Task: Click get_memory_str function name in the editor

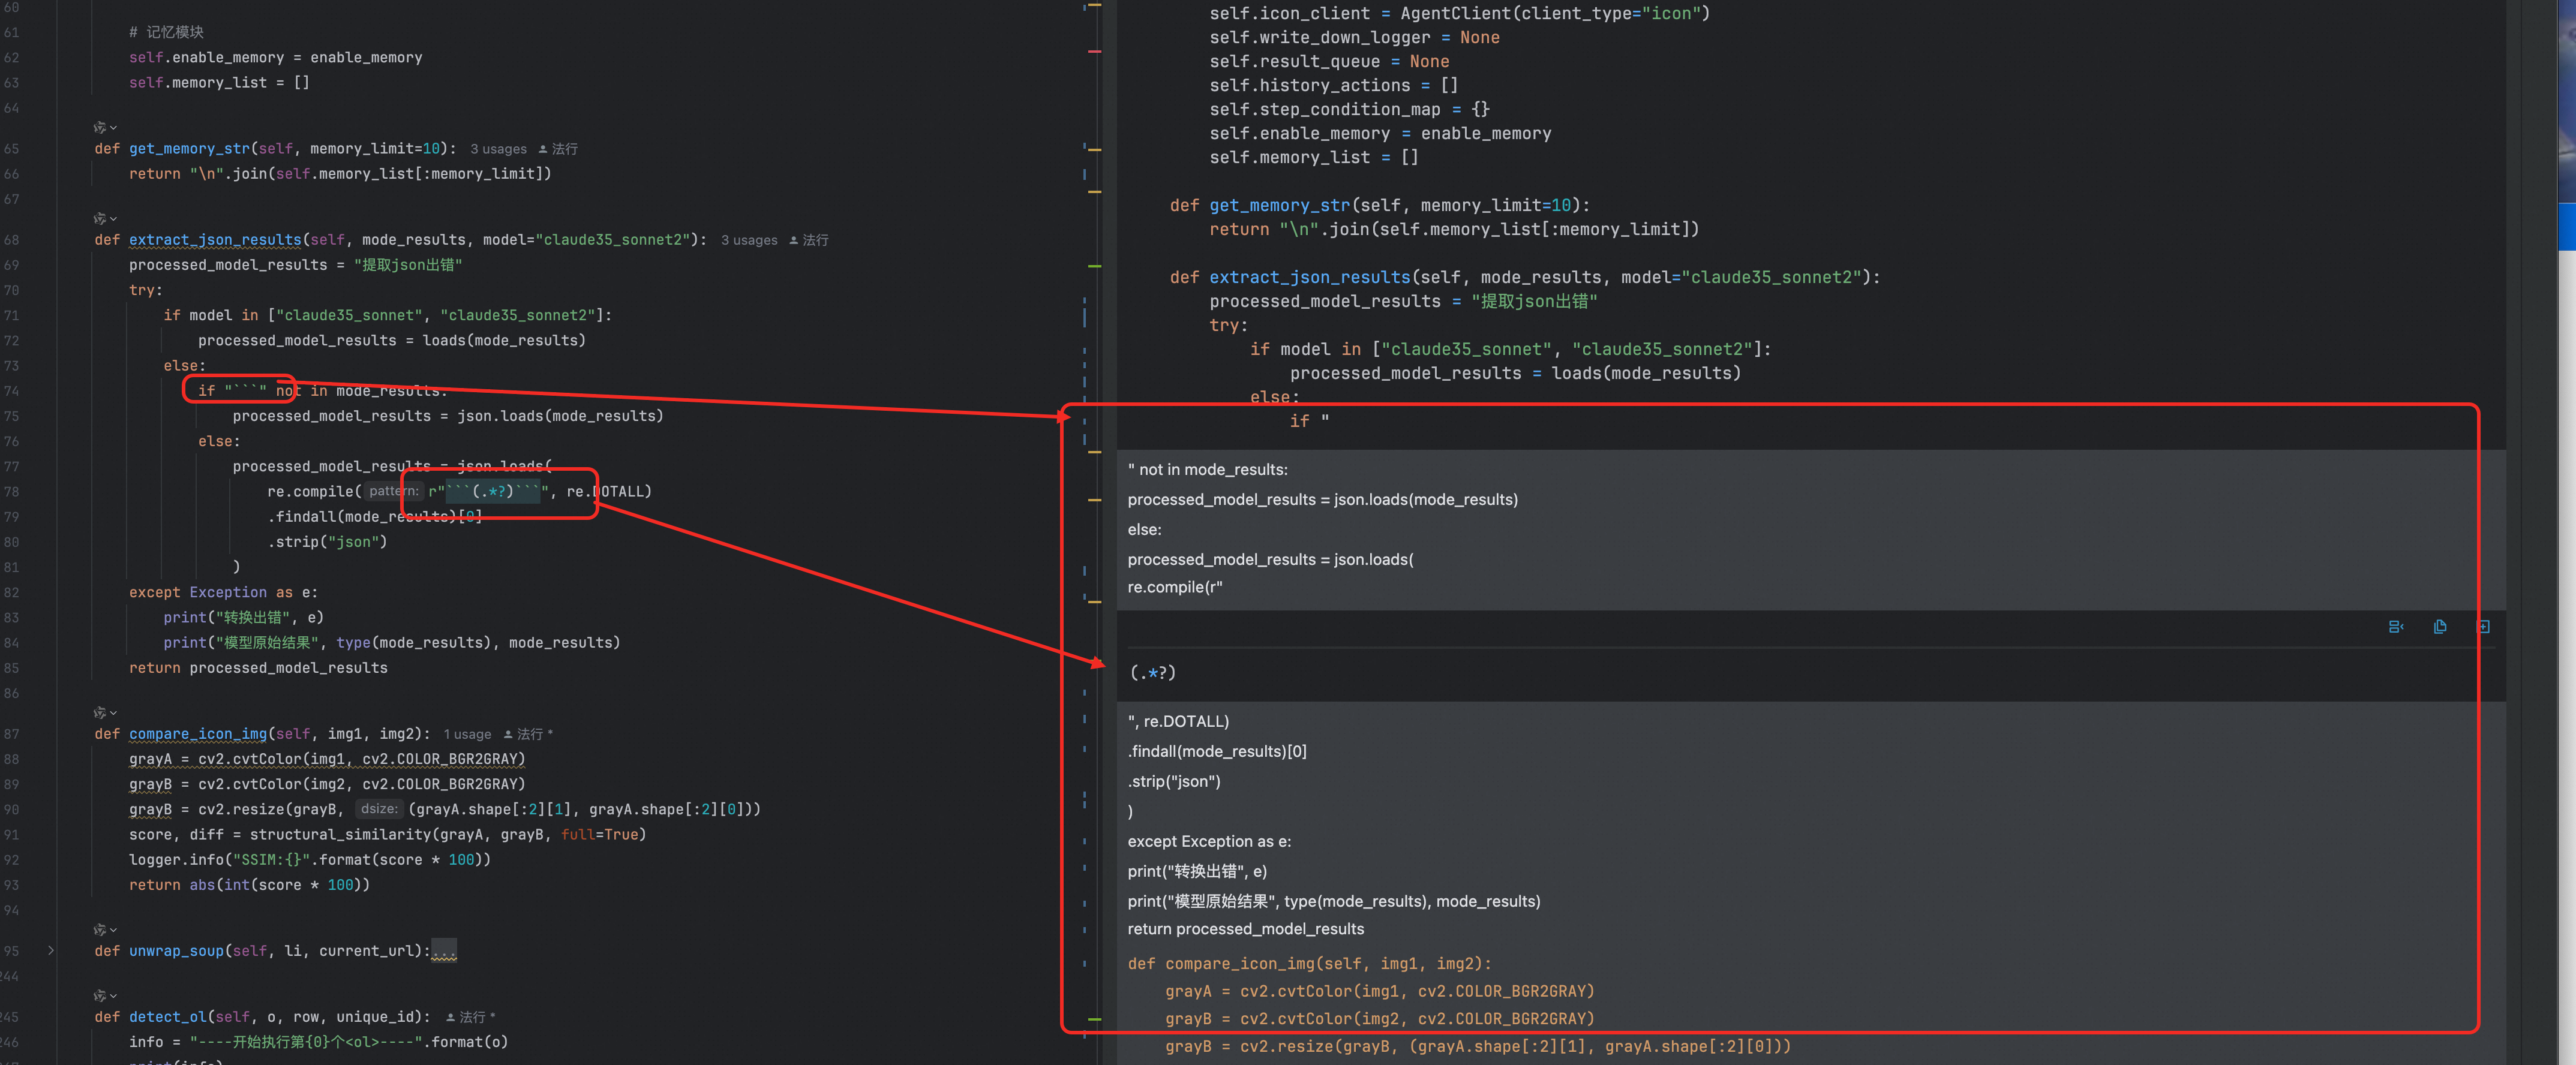Action: coord(189,149)
